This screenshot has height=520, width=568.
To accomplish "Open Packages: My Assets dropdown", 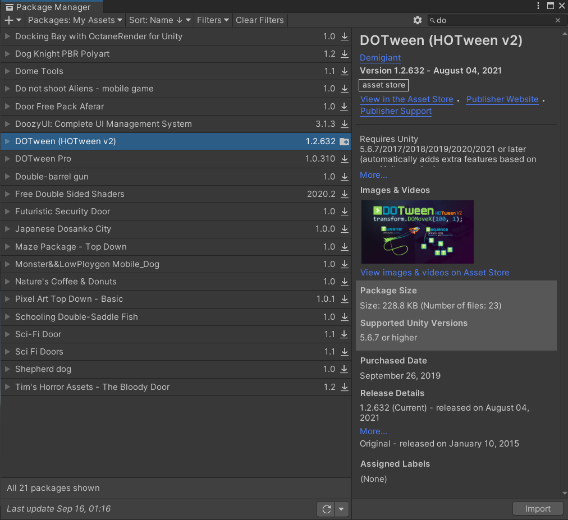I will [x=75, y=20].
